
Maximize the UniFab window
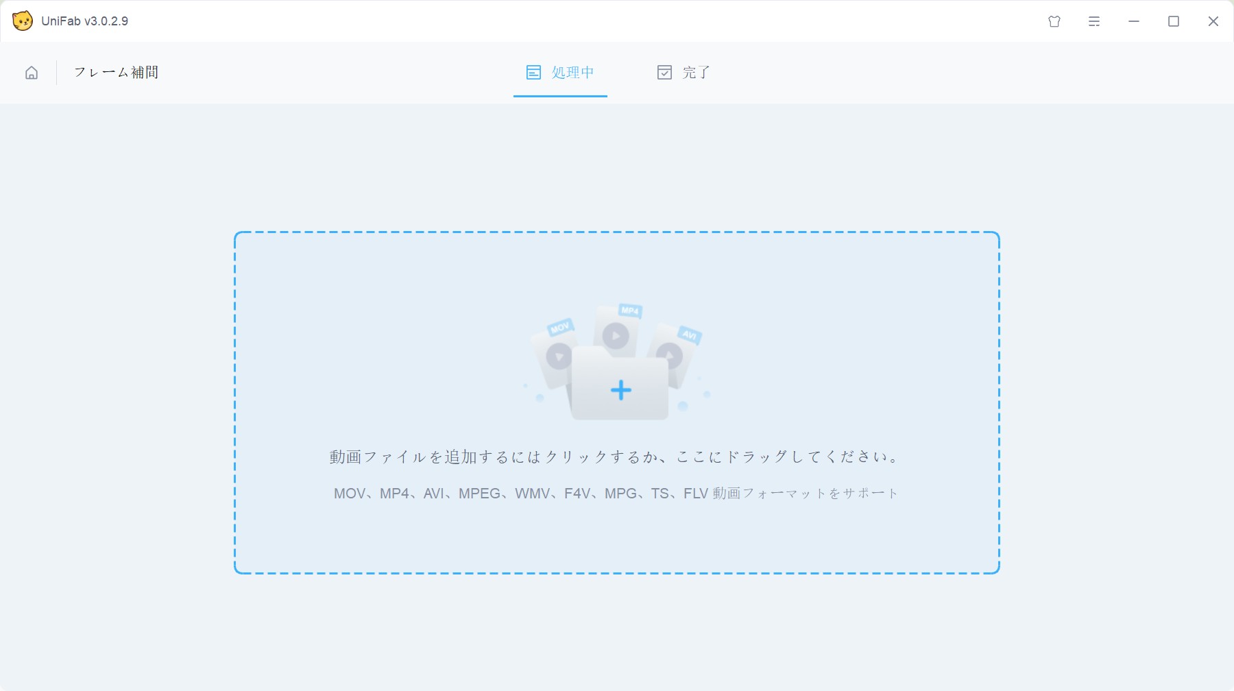1173,21
